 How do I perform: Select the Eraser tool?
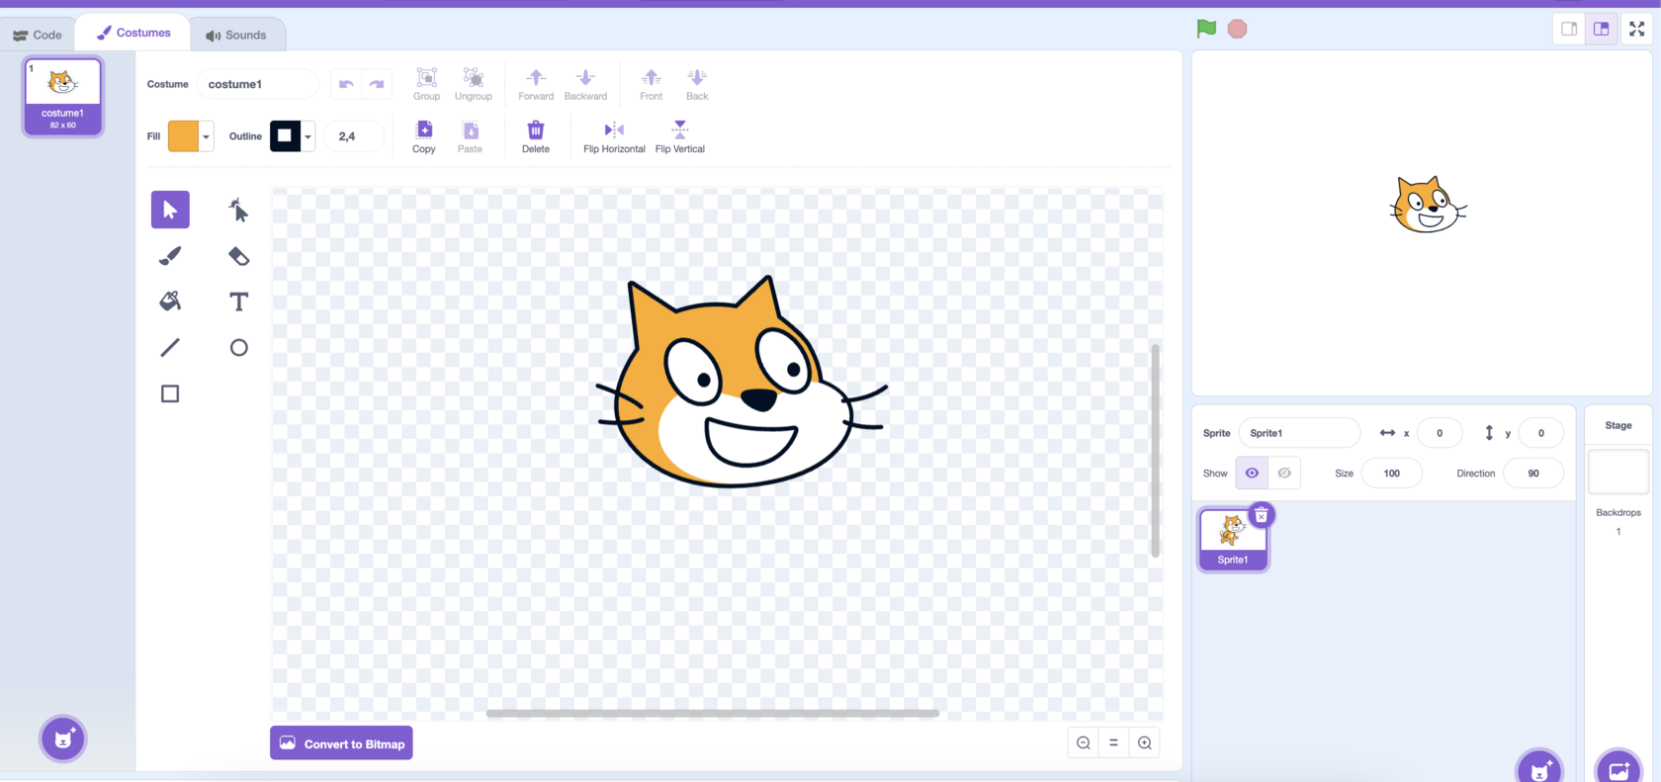[238, 256]
